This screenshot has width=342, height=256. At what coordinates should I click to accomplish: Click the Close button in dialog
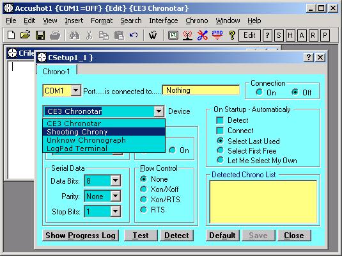point(294,236)
